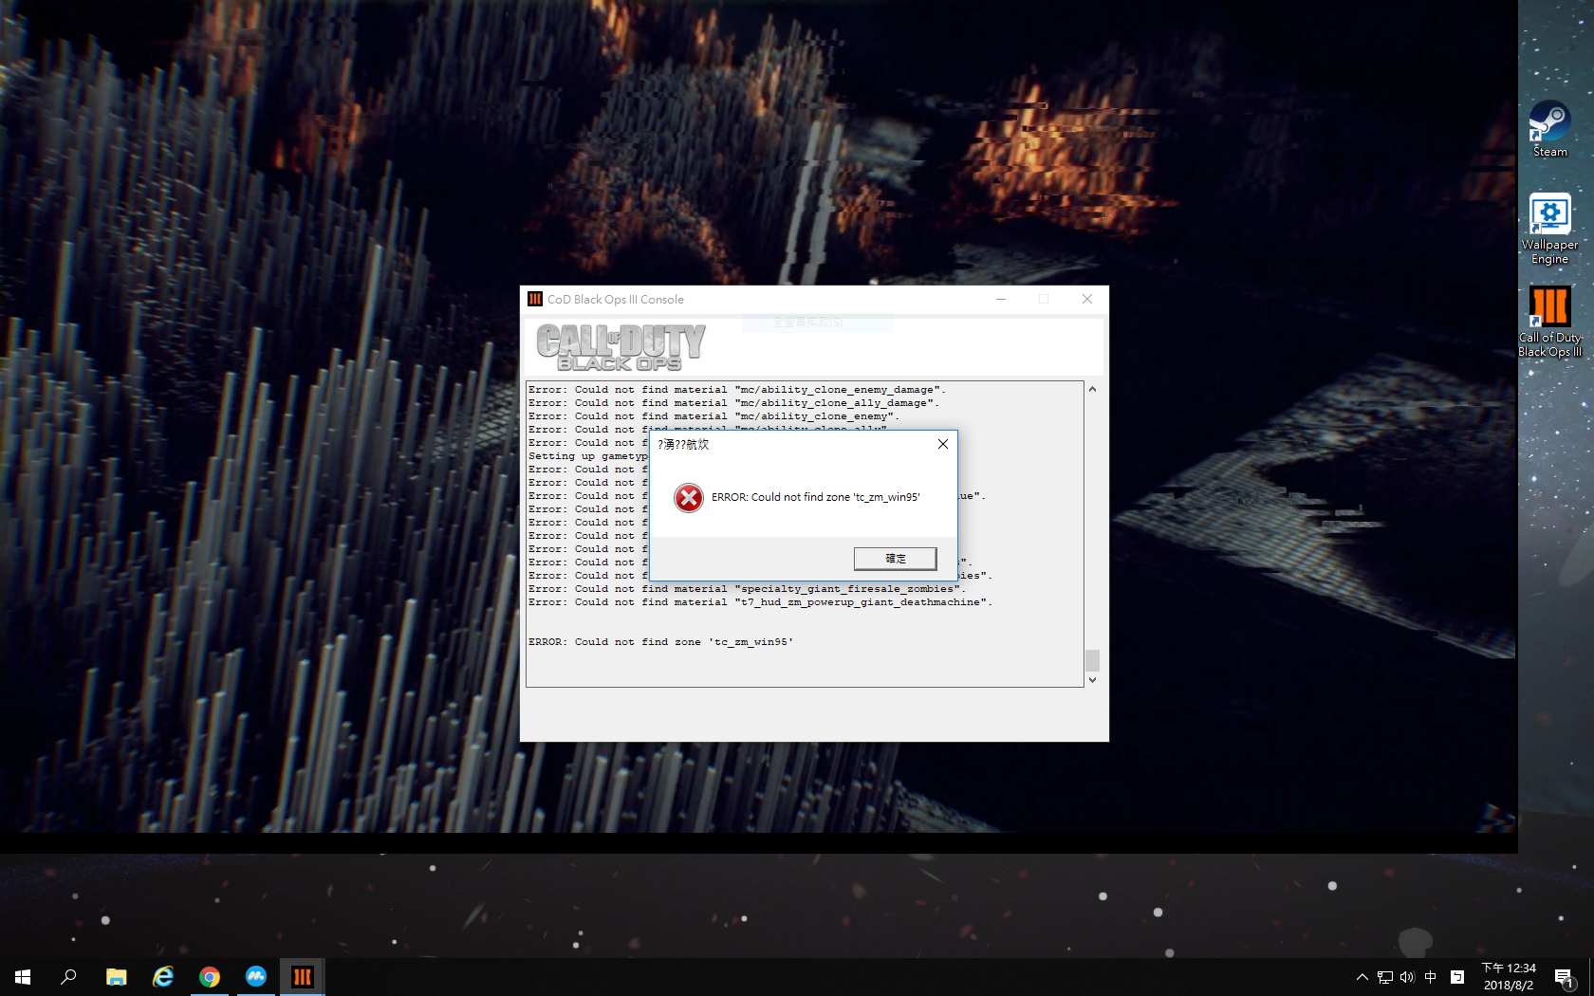Close the CoD Black Ops III Console window
The height and width of the screenshot is (996, 1594).
[1087, 299]
